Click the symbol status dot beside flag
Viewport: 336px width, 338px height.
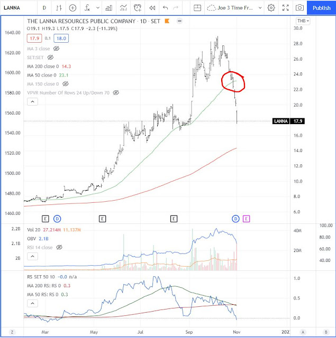(x=179, y=21)
